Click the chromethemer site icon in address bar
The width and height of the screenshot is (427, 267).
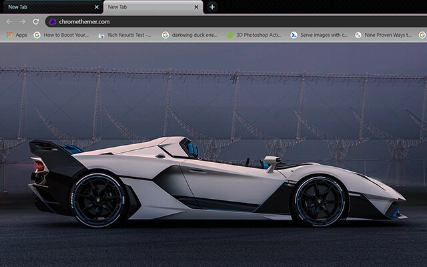click(53, 22)
